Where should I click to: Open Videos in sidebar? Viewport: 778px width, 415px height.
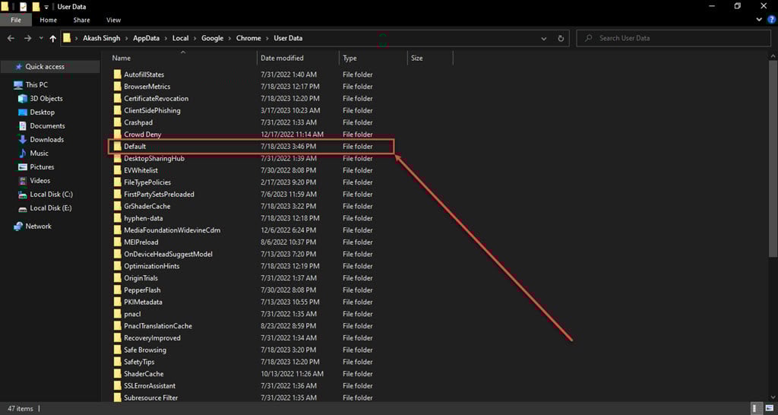tap(34, 181)
